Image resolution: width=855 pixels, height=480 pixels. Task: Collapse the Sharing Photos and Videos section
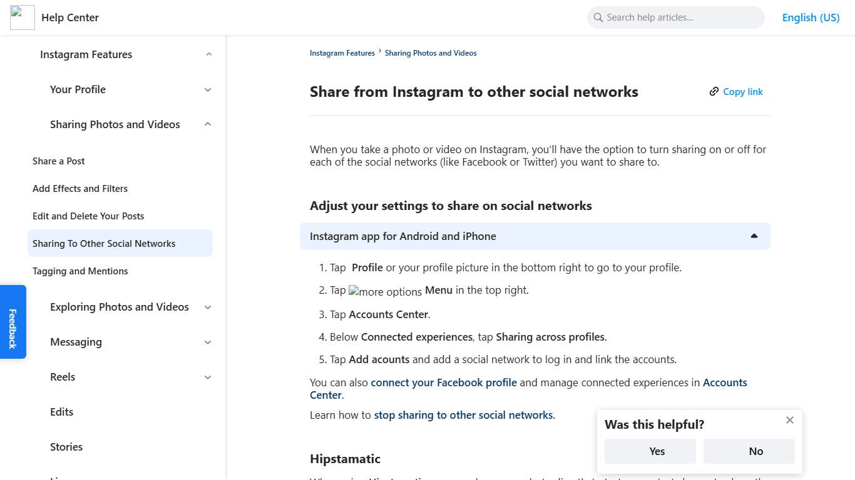208,124
